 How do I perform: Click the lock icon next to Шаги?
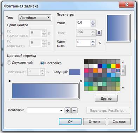tap(99, 33)
